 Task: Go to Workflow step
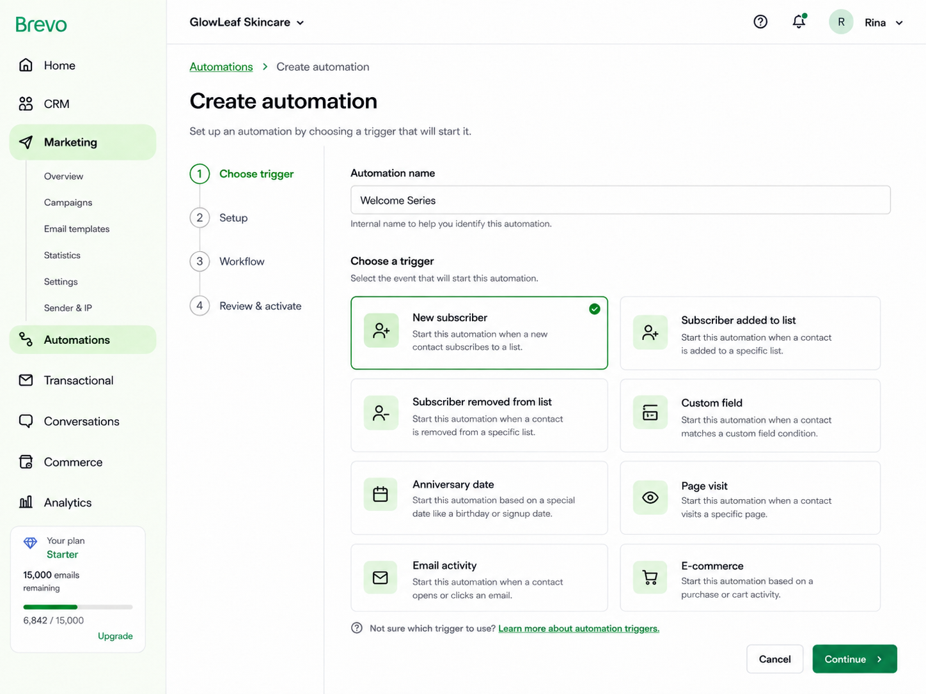[x=227, y=261]
